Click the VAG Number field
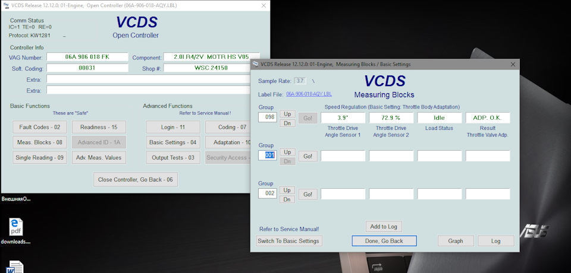 pyautogui.click(x=87, y=57)
